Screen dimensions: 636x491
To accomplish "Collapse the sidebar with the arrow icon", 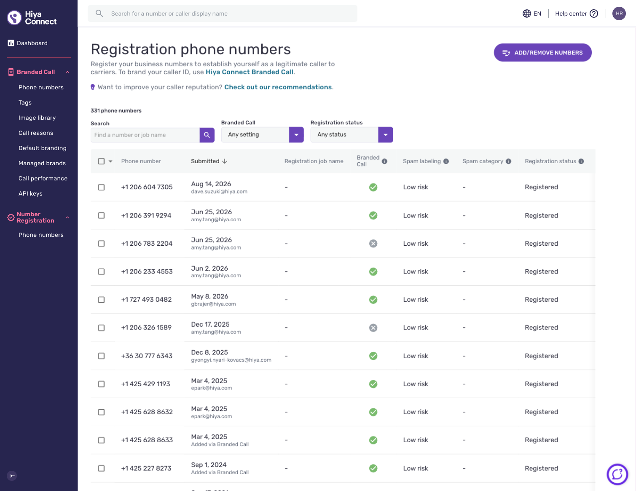I will click(x=12, y=476).
